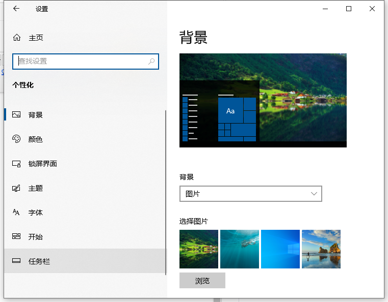388x302 pixels.
Task: Focus the 查找设置 search field
Action: point(82,62)
